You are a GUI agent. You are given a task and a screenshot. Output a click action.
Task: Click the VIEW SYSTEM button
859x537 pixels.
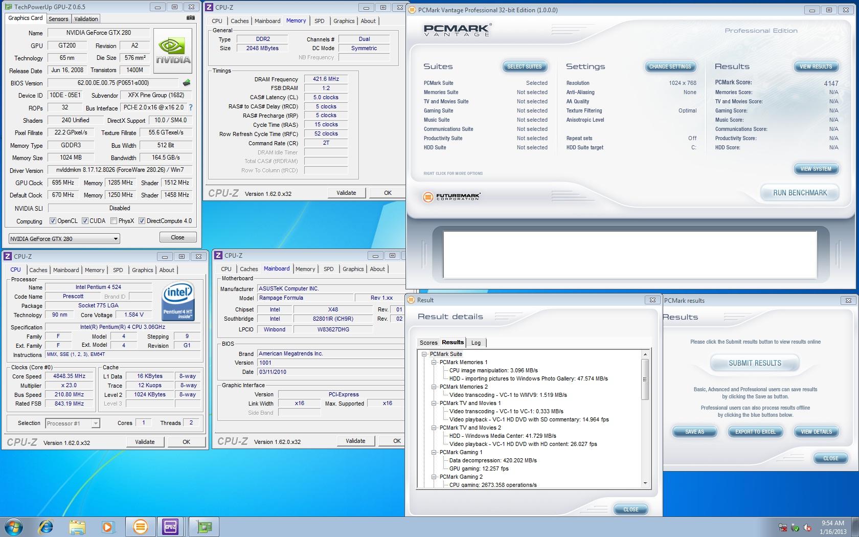816,169
